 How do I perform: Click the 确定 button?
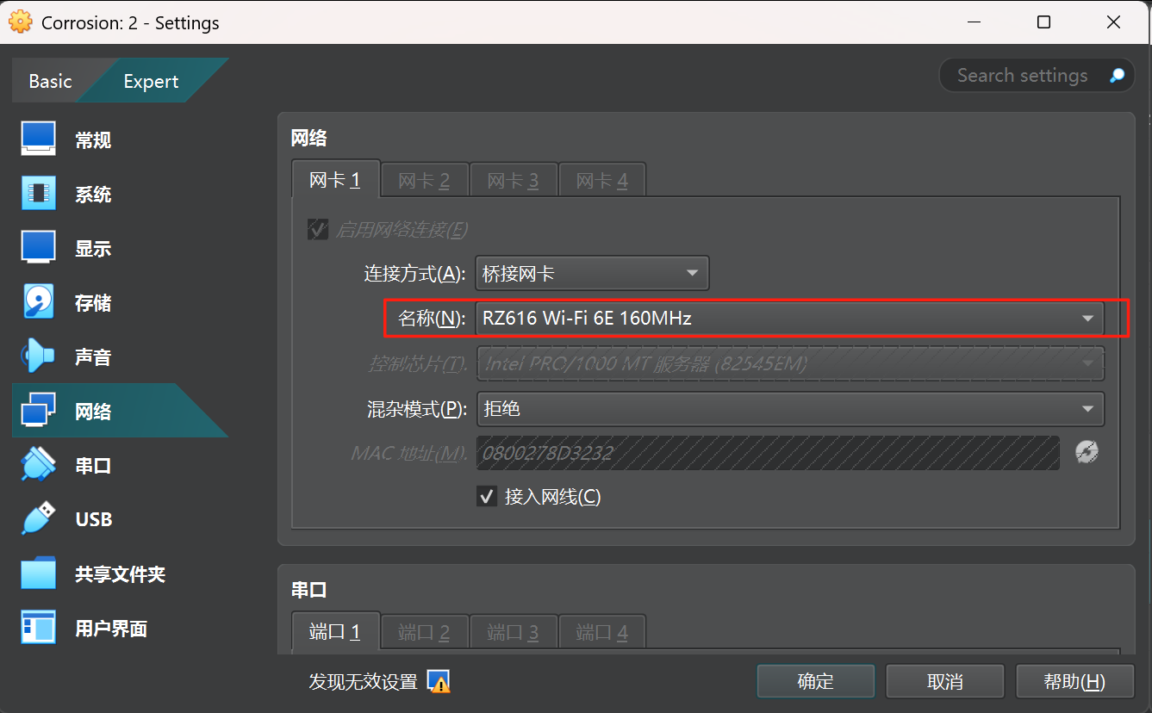816,681
